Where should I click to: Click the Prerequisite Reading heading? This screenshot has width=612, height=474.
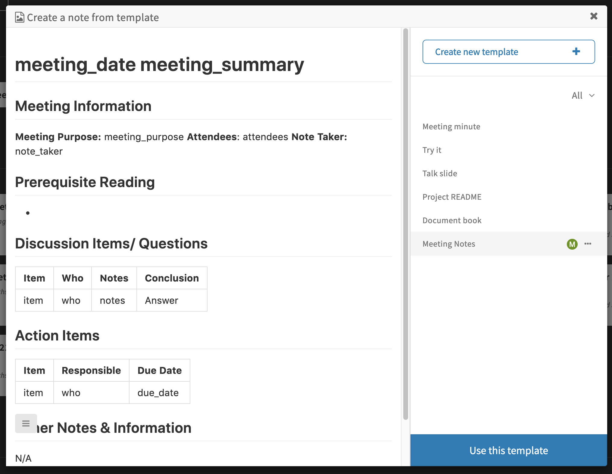click(x=85, y=182)
